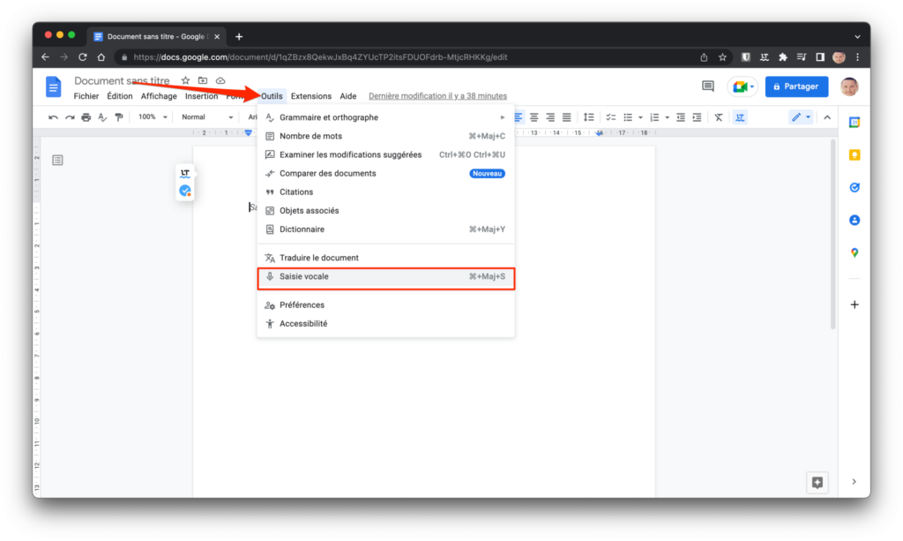903x541 pixels.
Task: Click the Document sans titre title field
Action: point(122,81)
